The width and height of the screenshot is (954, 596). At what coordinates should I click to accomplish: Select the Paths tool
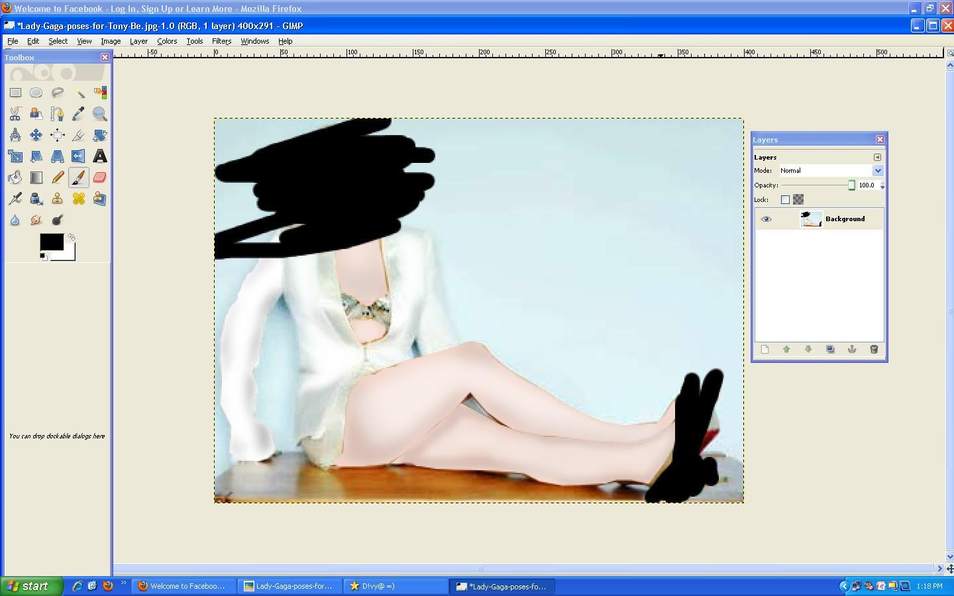click(58, 114)
